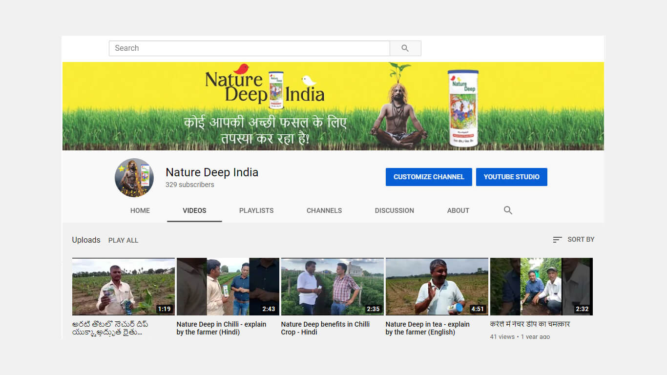Click the Customize Channel button
The width and height of the screenshot is (667, 375).
click(429, 177)
